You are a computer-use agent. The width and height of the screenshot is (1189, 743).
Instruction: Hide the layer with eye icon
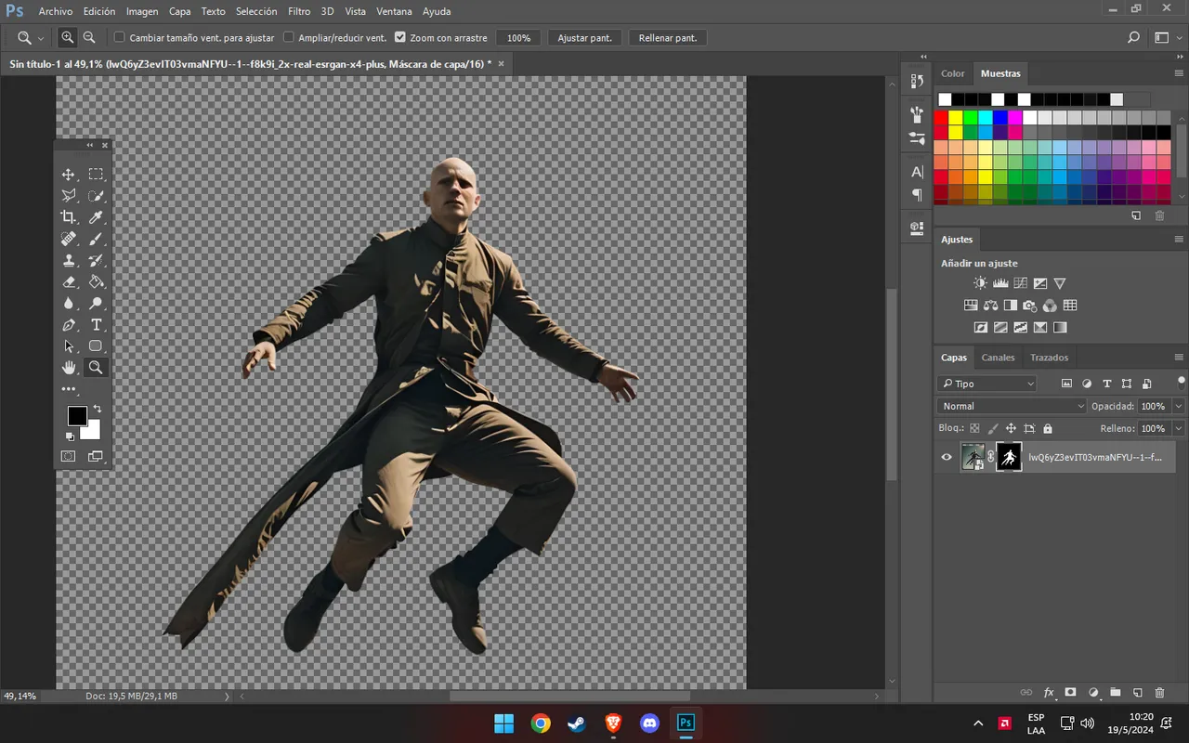click(x=947, y=457)
